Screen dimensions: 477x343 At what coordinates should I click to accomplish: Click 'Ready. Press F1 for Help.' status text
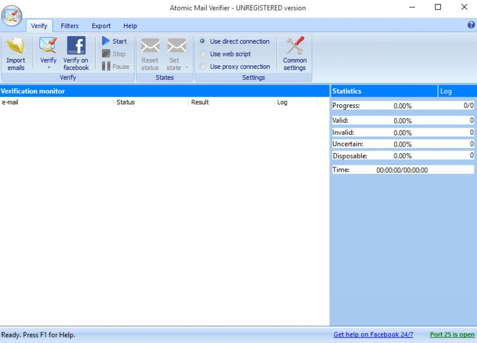pos(38,335)
